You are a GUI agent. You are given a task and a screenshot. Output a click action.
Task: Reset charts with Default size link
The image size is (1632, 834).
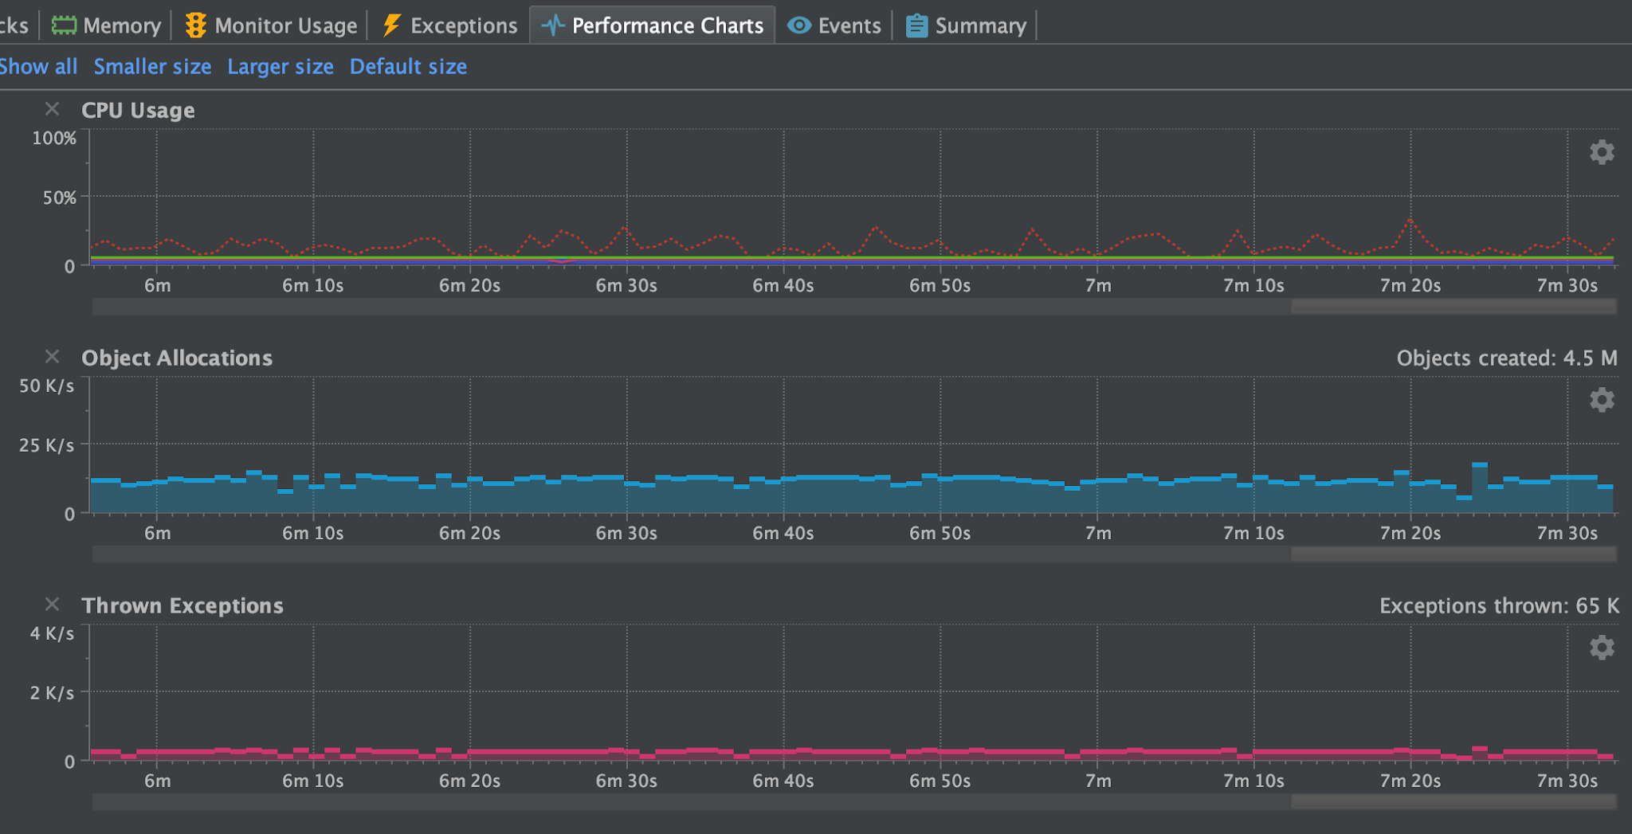coord(408,67)
